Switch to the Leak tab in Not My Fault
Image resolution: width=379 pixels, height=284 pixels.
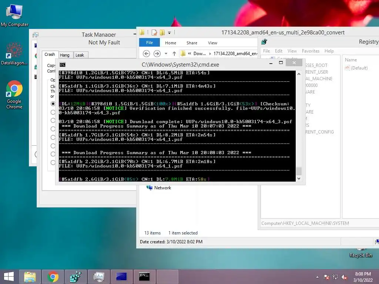point(80,55)
